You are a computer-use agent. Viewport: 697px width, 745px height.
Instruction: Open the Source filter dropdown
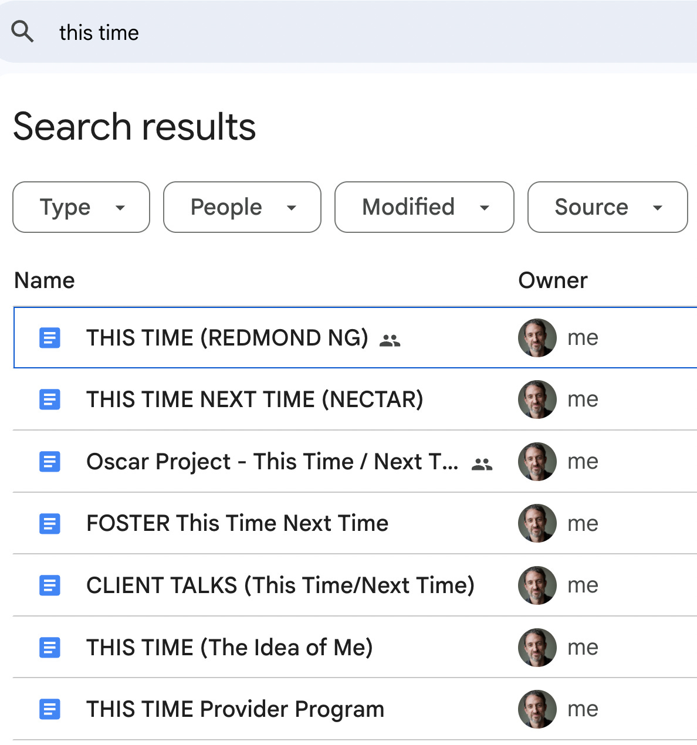607,207
